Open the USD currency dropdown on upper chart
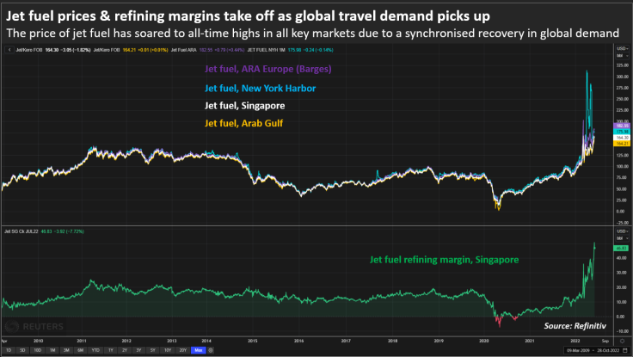Viewport: 633px width, 357px height. tap(622, 48)
